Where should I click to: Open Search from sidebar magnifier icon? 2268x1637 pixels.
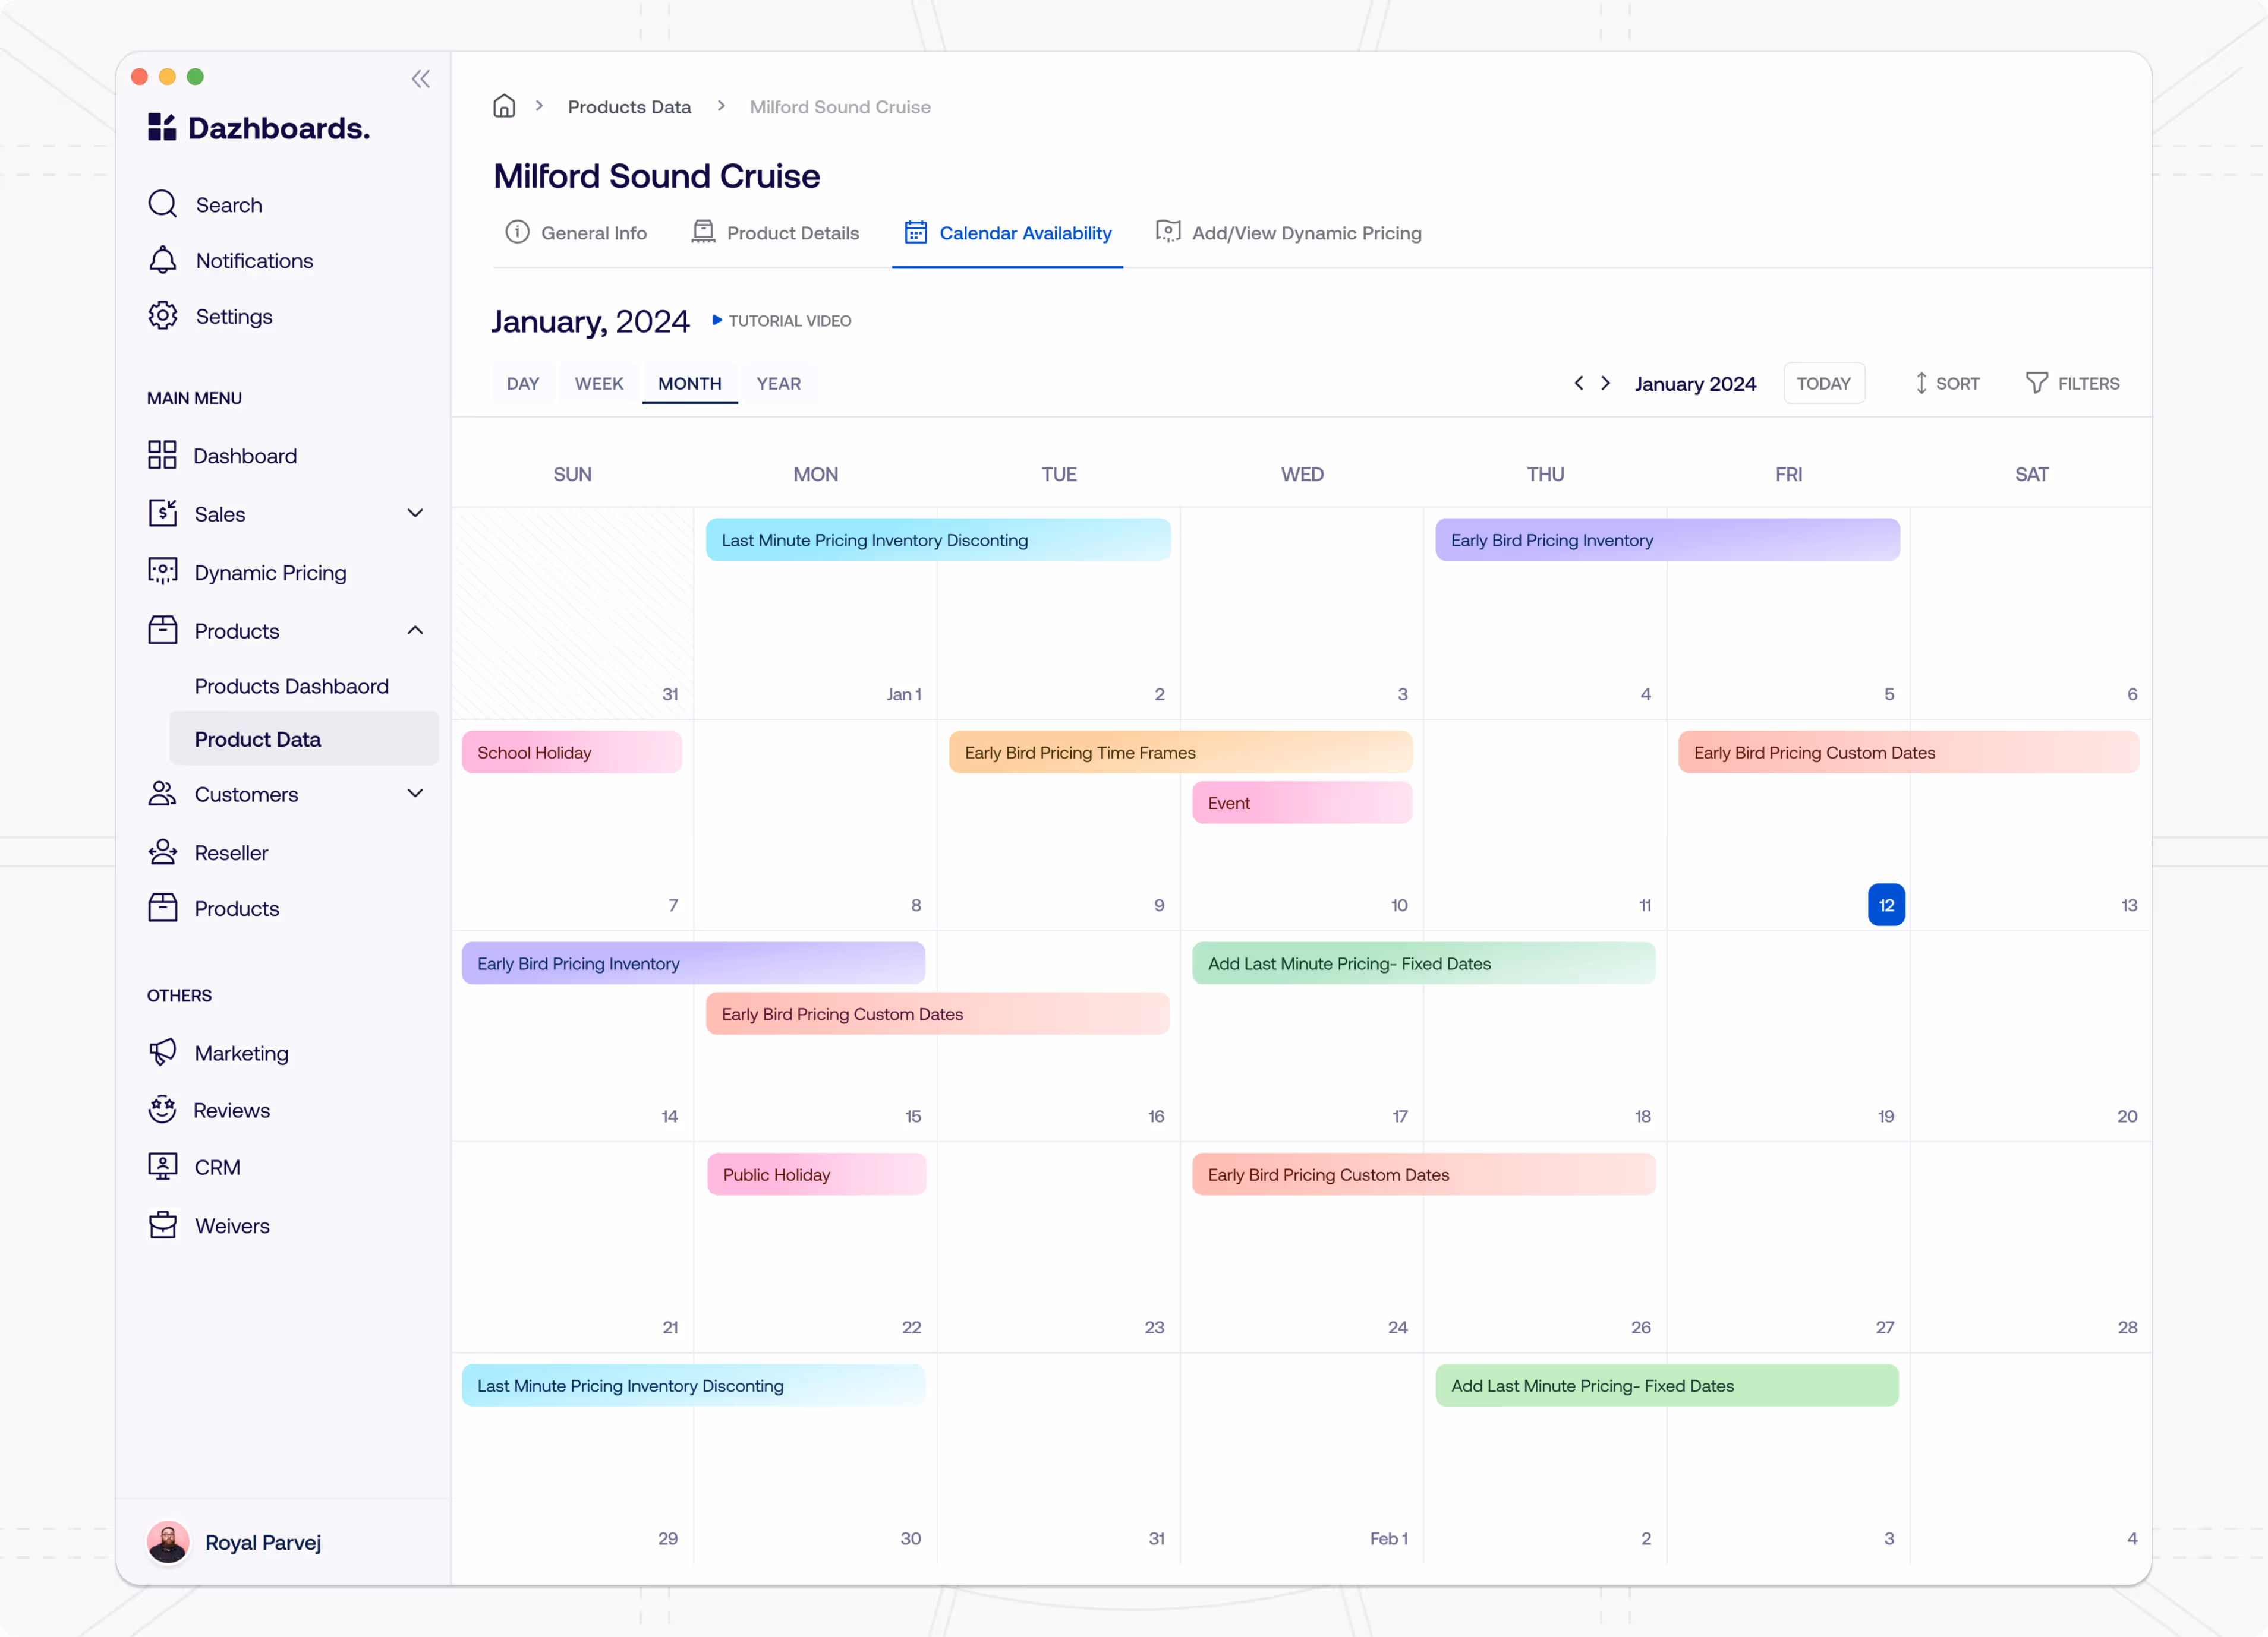(x=163, y=204)
